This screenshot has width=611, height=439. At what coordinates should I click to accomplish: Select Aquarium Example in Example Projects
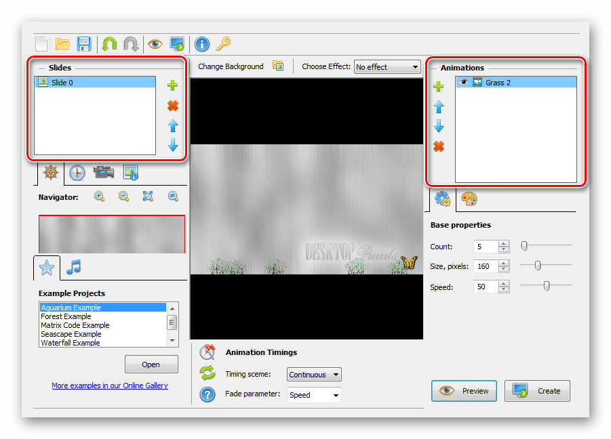pos(103,308)
